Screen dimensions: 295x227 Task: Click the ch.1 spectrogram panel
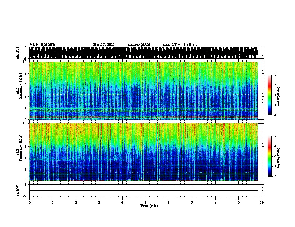pos(144,91)
